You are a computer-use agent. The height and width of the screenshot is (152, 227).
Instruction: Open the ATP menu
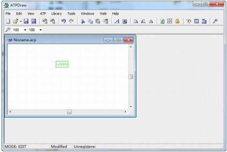(43, 14)
